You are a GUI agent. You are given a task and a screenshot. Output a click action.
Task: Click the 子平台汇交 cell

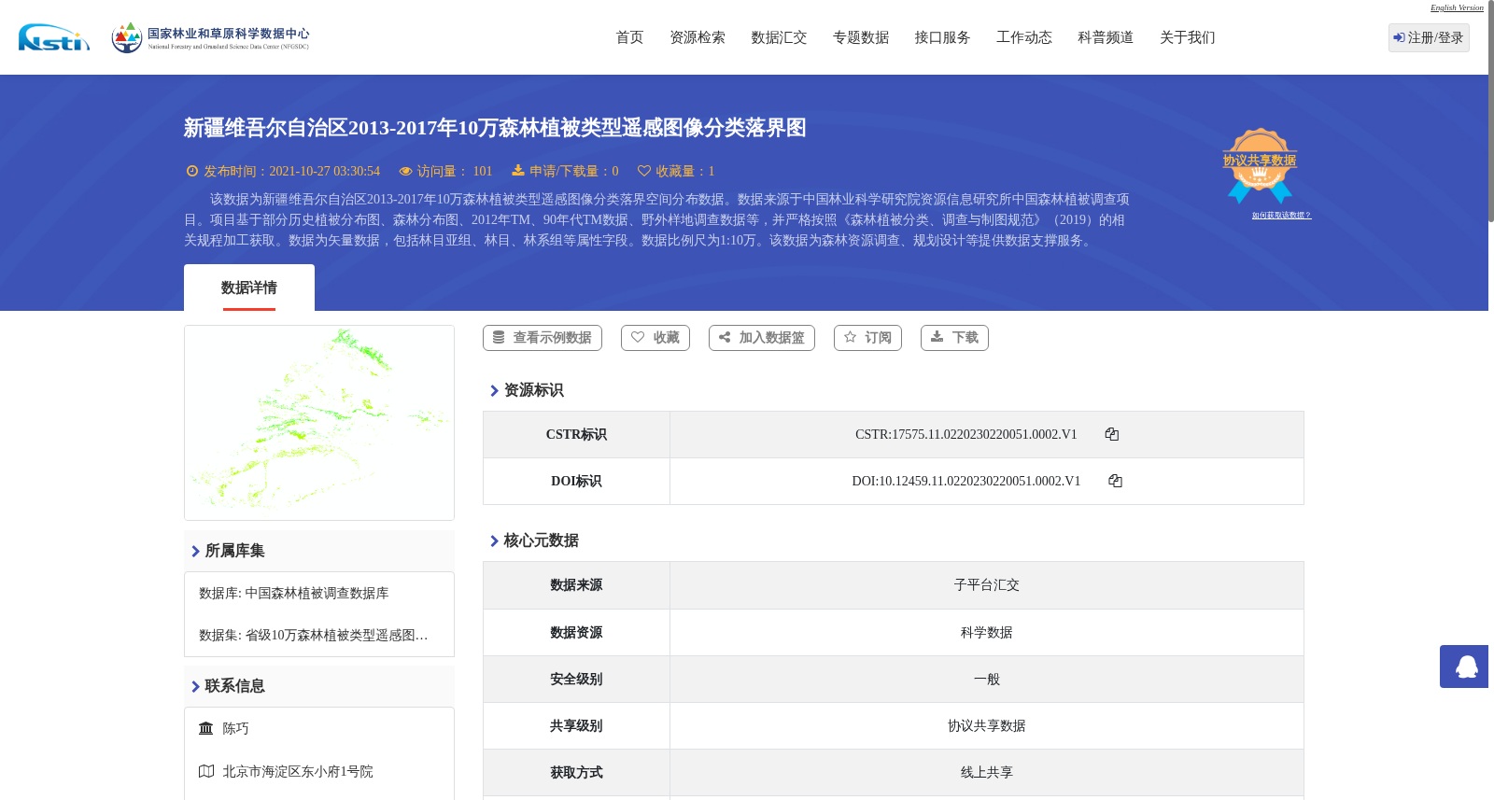point(987,585)
